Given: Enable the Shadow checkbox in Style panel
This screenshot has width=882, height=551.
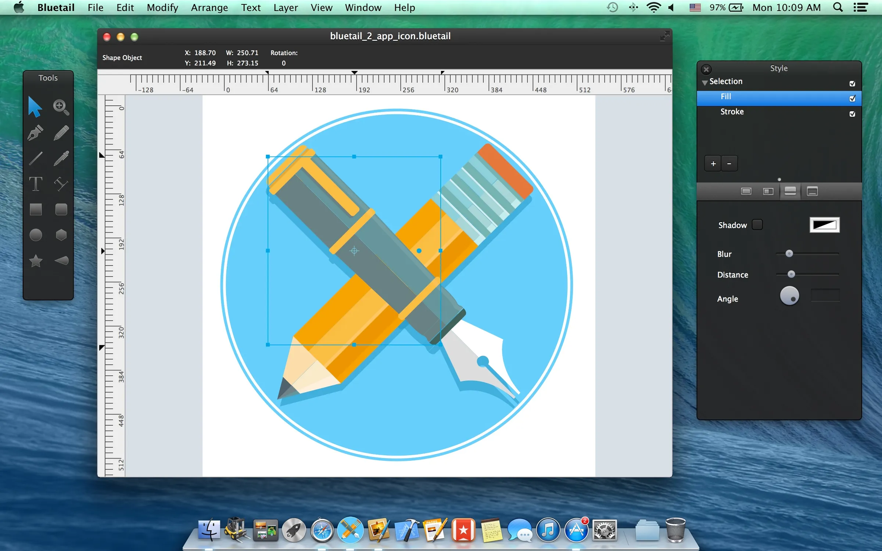Looking at the screenshot, I should click(757, 225).
